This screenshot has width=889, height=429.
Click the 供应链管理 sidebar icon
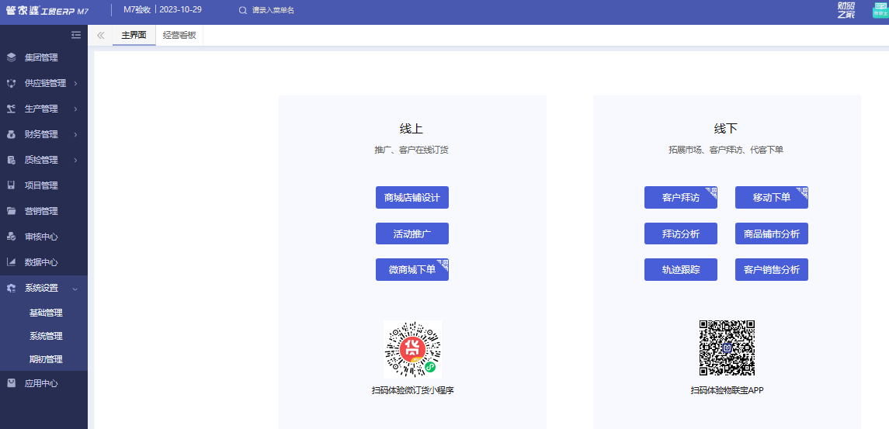coord(12,83)
